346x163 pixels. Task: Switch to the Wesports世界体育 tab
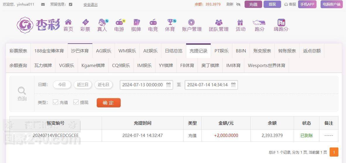click(x=266, y=65)
